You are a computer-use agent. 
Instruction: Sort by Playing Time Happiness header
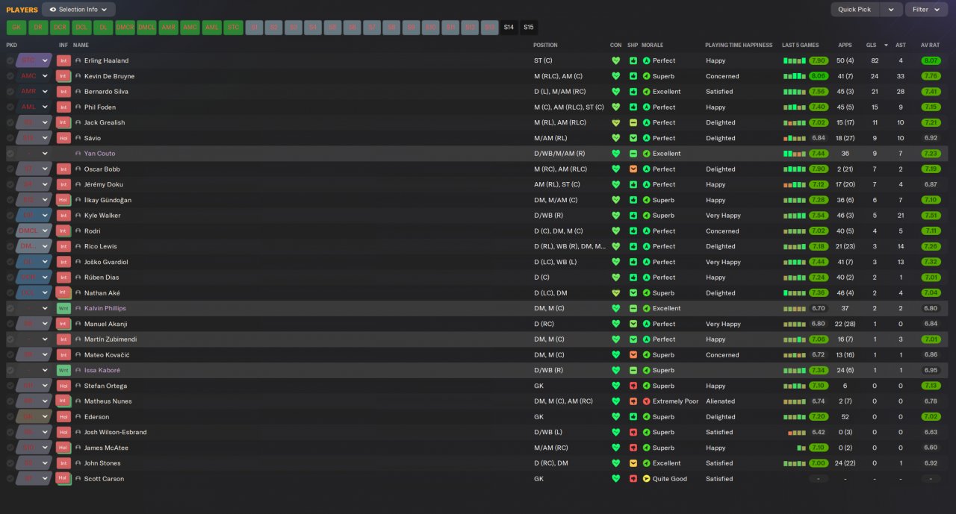point(739,46)
